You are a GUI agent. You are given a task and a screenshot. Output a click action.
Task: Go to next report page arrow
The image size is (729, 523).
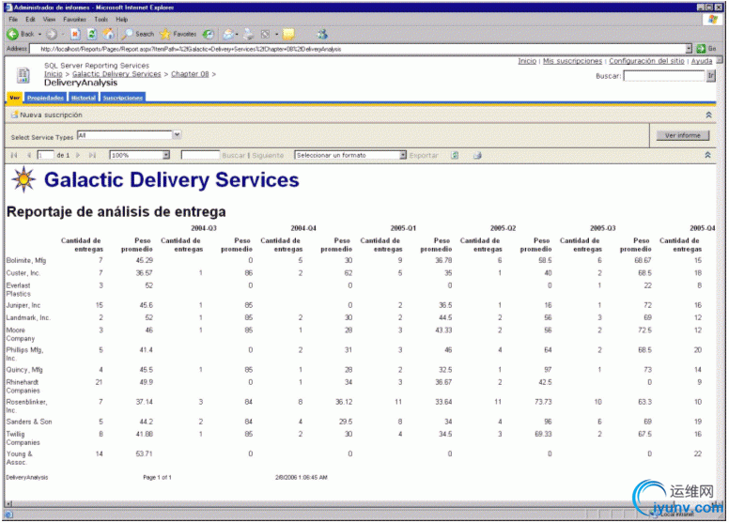point(78,155)
